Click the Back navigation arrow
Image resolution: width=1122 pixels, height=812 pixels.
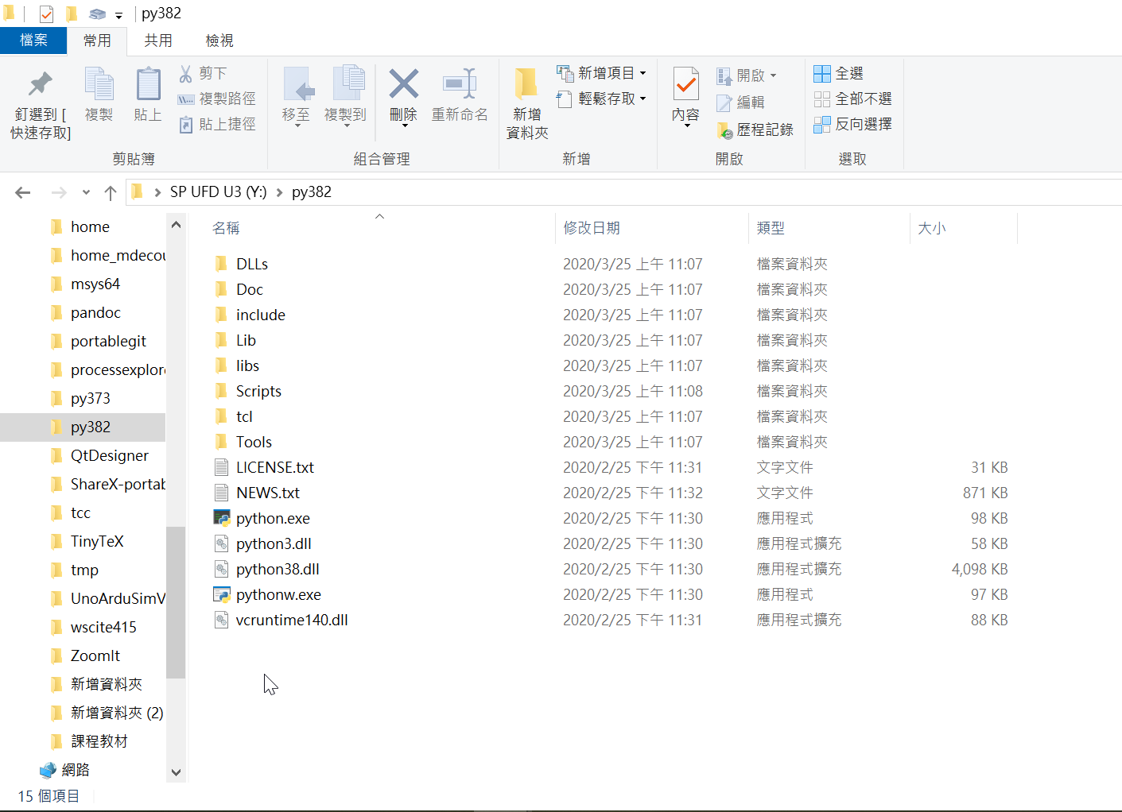pyautogui.click(x=23, y=192)
